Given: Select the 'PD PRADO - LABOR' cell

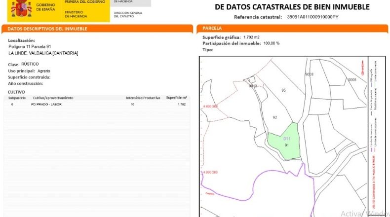Looking at the screenshot, I should click(46, 105).
